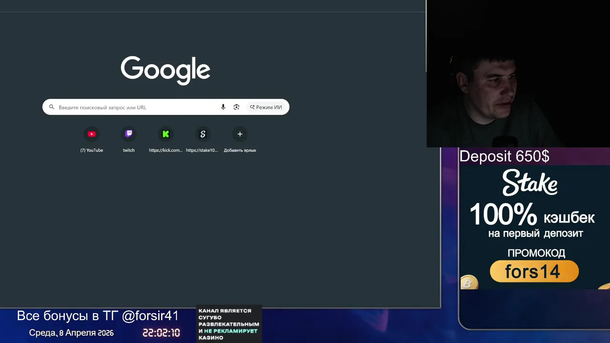
Task: Start voice search with microphone icon
Action: tap(223, 107)
